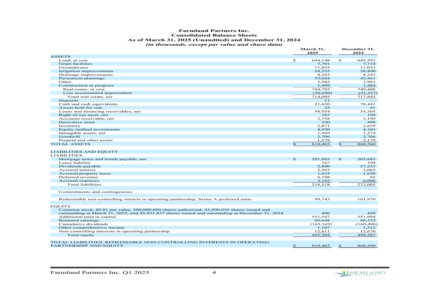Select the "Real estate, at cost" label
The height and width of the screenshot is (293, 428).
pos(84,89)
